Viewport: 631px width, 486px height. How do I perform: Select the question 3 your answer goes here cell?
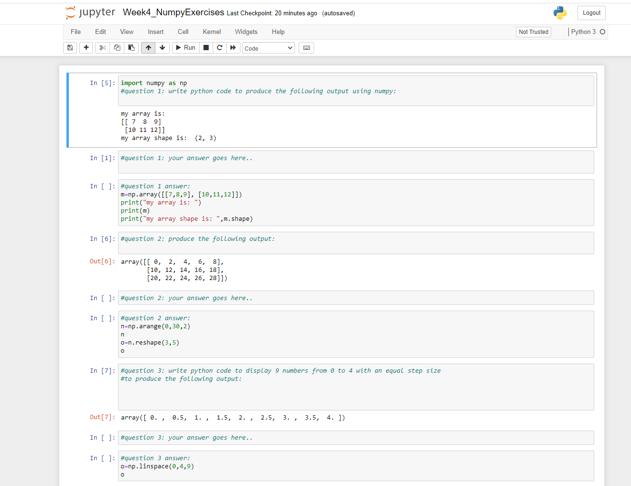[356, 438]
